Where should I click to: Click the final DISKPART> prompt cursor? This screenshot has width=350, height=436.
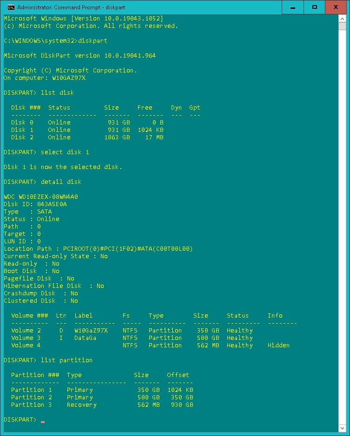coord(43,422)
